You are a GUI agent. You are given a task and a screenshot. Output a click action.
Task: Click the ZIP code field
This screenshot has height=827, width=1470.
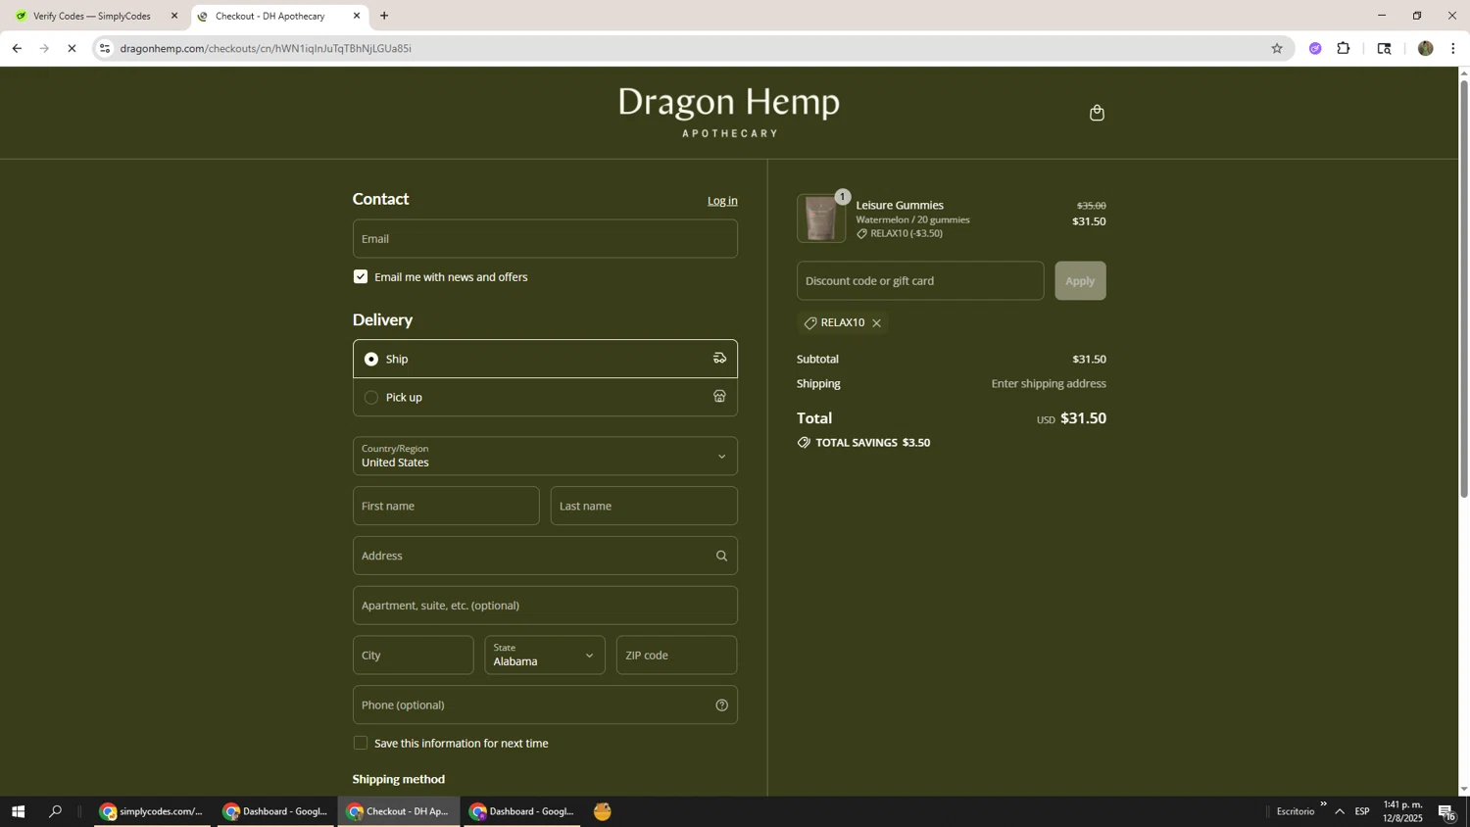pyautogui.click(x=676, y=655)
